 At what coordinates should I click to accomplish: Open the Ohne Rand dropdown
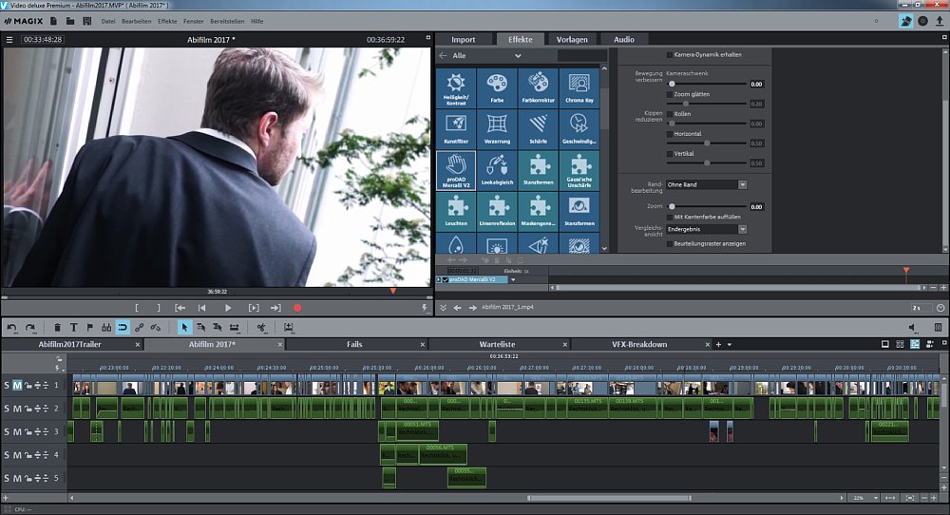(x=706, y=184)
